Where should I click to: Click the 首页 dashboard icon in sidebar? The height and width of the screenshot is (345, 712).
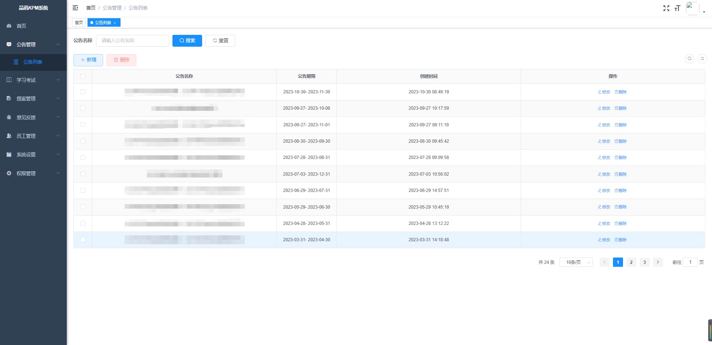click(x=9, y=26)
